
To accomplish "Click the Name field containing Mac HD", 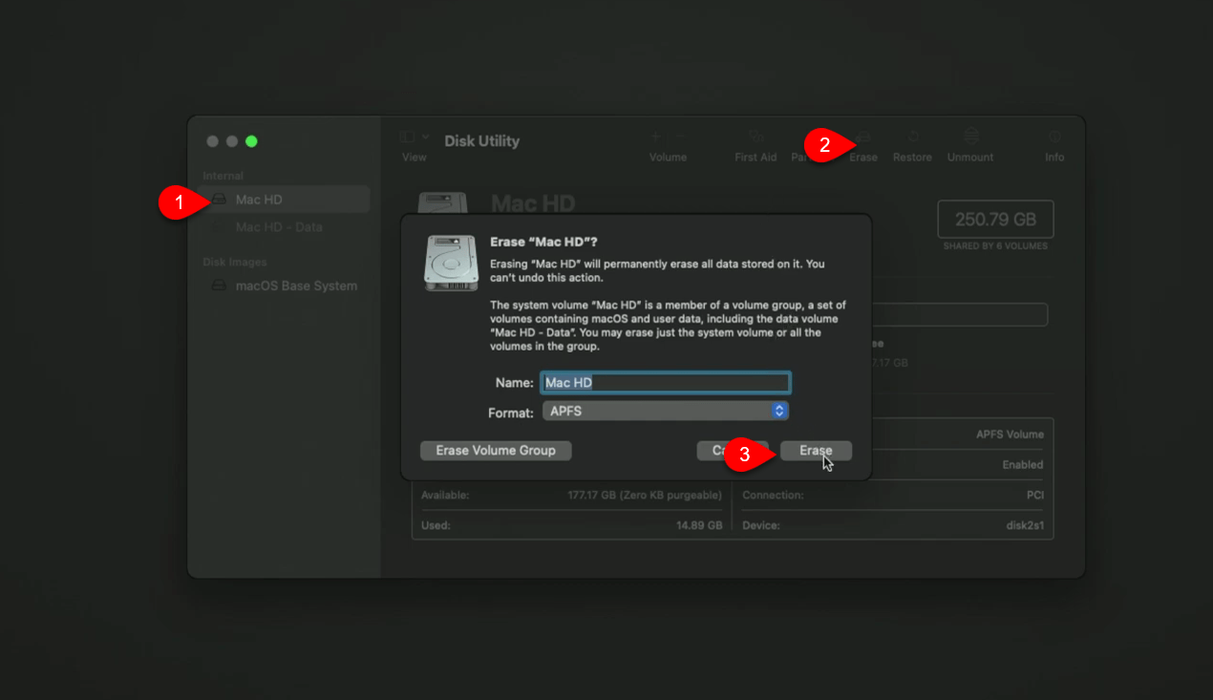I will pos(665,383).
